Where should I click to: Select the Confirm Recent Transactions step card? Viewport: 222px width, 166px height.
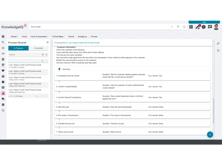pyautogui.click(x=132, y=97)
